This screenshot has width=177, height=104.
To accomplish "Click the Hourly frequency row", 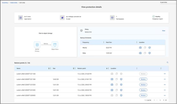I will pyautogui.click(x=123, y=48).
